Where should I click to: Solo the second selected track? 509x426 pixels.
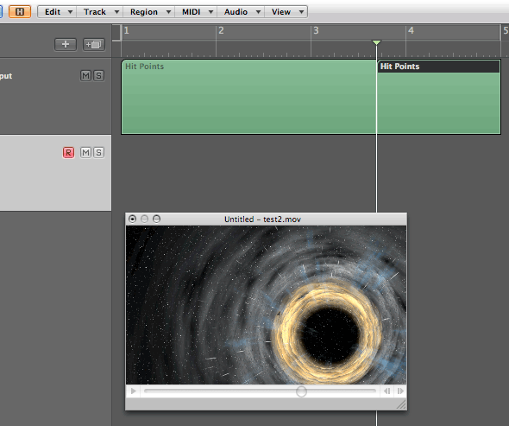98,153
